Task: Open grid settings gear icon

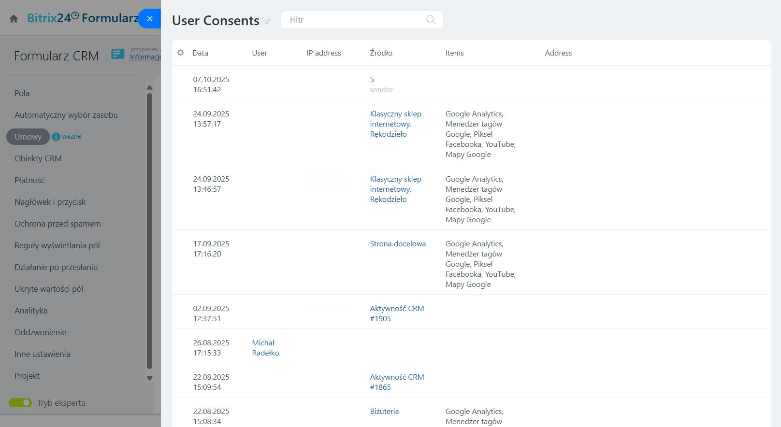Action: pyautogui.click(x=181, y=53)
